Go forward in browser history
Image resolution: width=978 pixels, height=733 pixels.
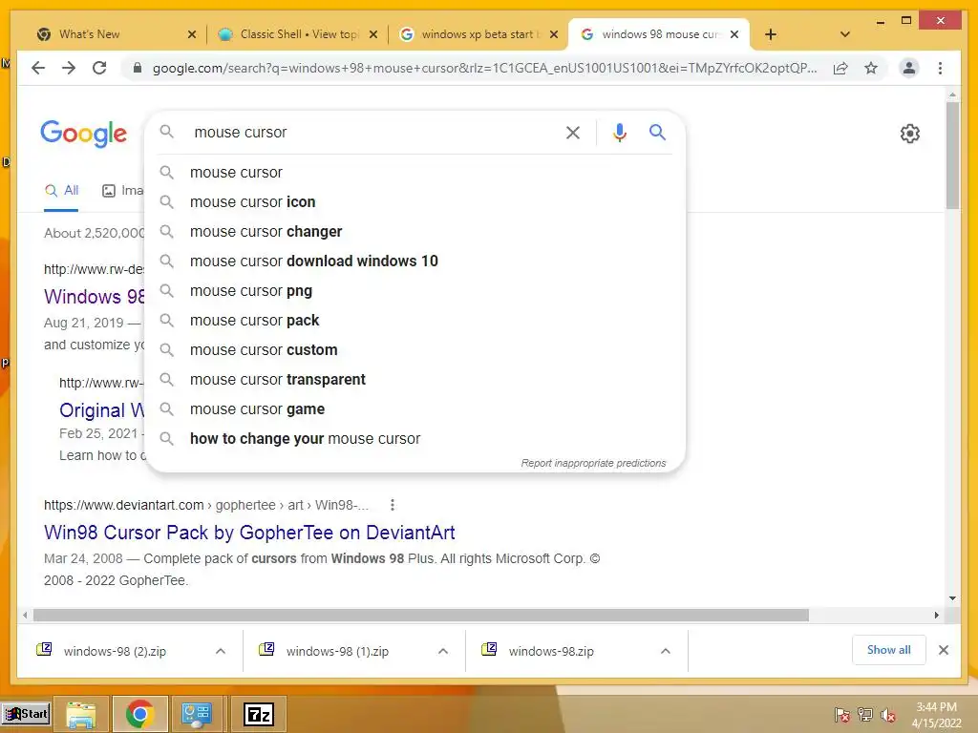click(x=69, y=68)
